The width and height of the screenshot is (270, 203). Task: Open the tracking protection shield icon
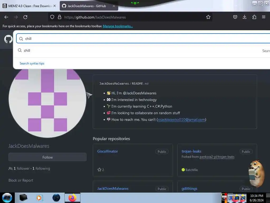coord(52,17)
